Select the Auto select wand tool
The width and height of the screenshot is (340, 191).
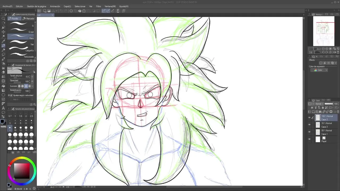pos(3,36)
